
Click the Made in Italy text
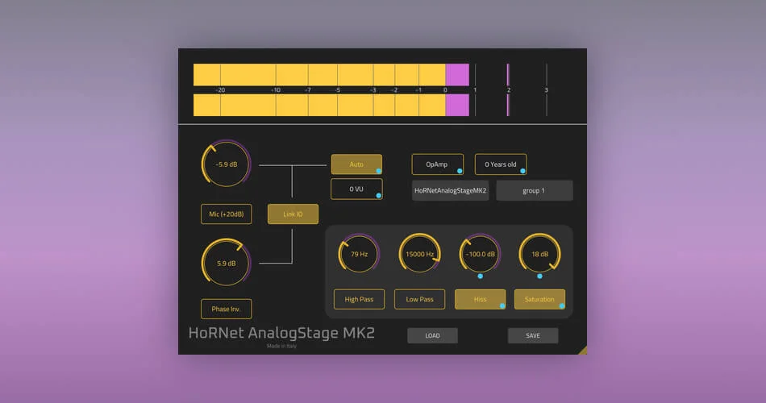point(281,346)
